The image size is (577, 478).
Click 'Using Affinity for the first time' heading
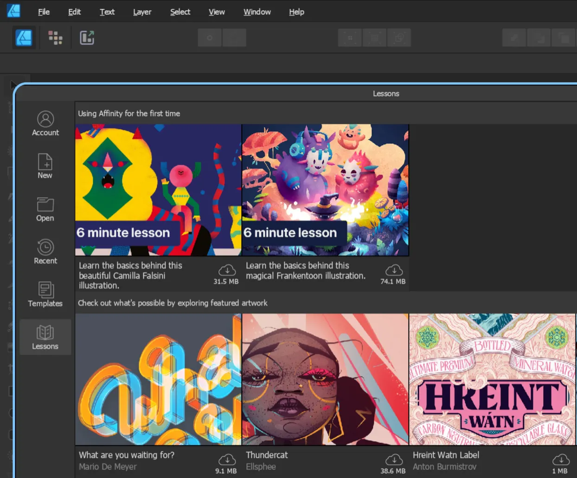[x=129, y=113]
